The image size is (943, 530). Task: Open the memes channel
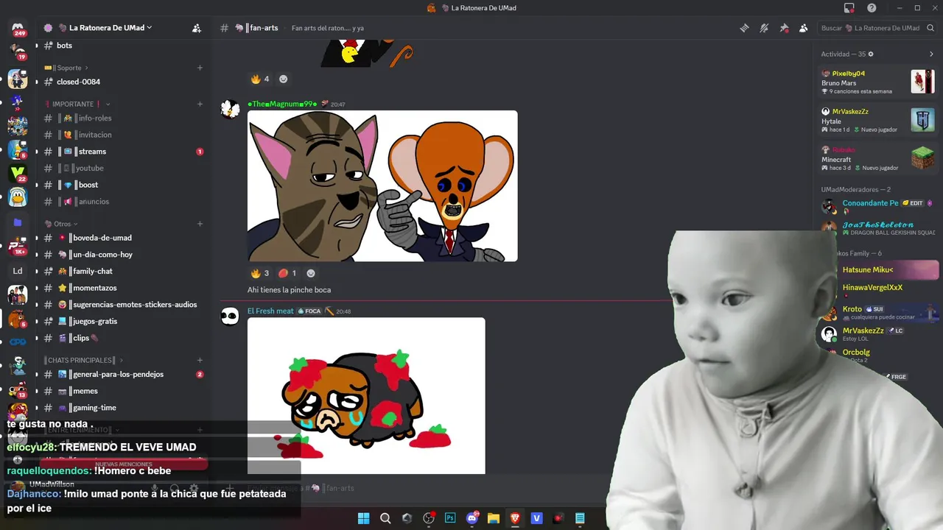pyautogui.click(x=124, y=391)
